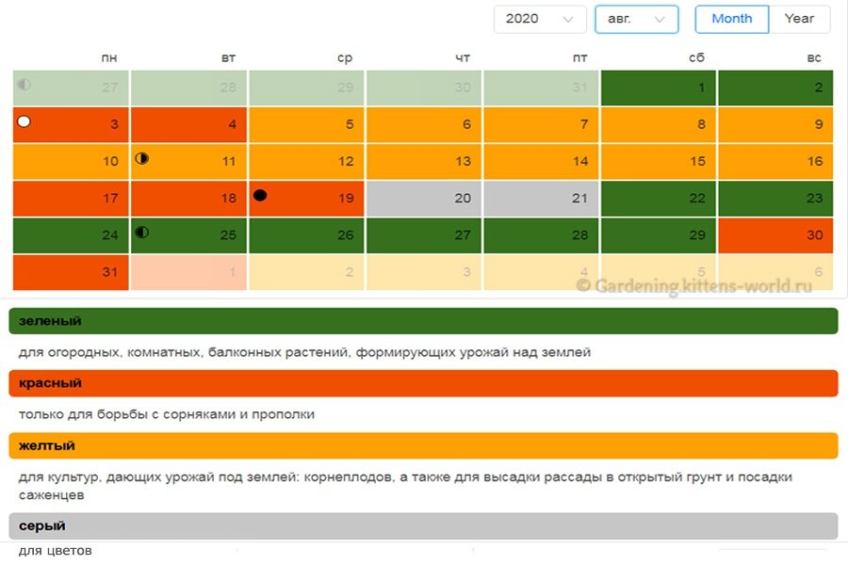This screenshot has height=565, width=848.
Task: Pick August 15 in the calendar
Action: (659, 161)
